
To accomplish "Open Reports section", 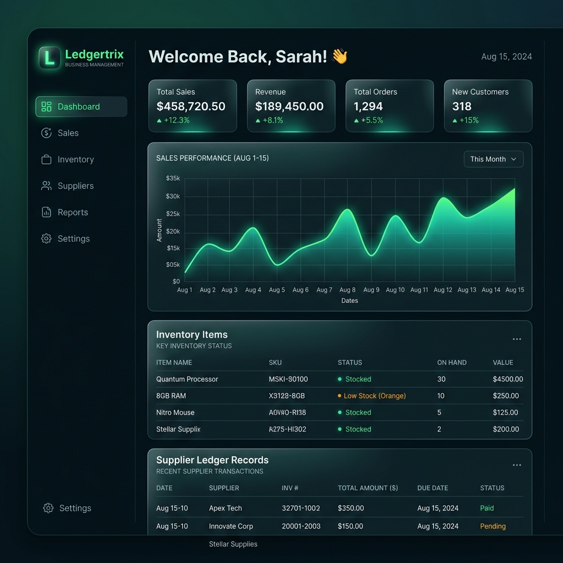I will point(73,212).
